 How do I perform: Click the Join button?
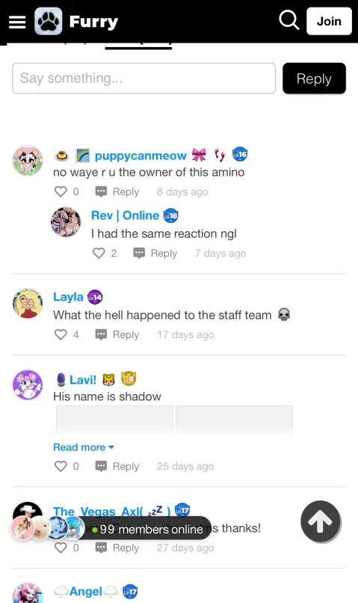coord(329,21)
